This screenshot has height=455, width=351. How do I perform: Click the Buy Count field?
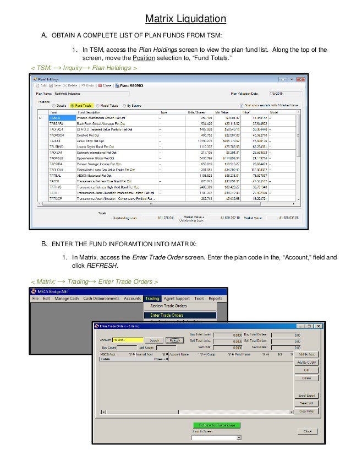(x=127, y=348)
